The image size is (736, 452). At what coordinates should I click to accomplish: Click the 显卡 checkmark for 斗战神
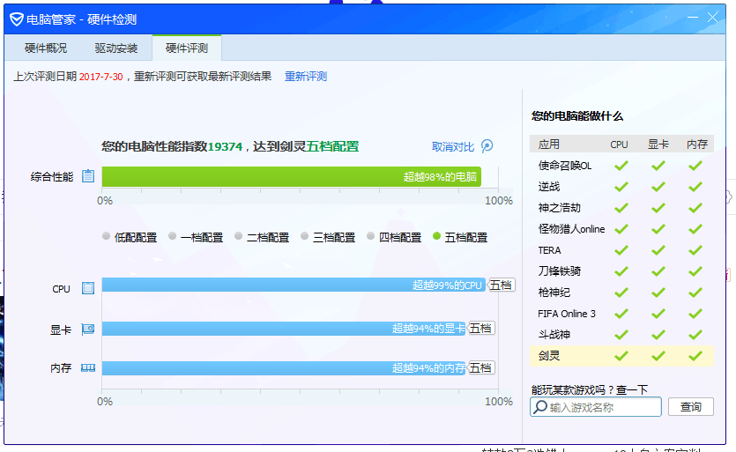(658, 334)
